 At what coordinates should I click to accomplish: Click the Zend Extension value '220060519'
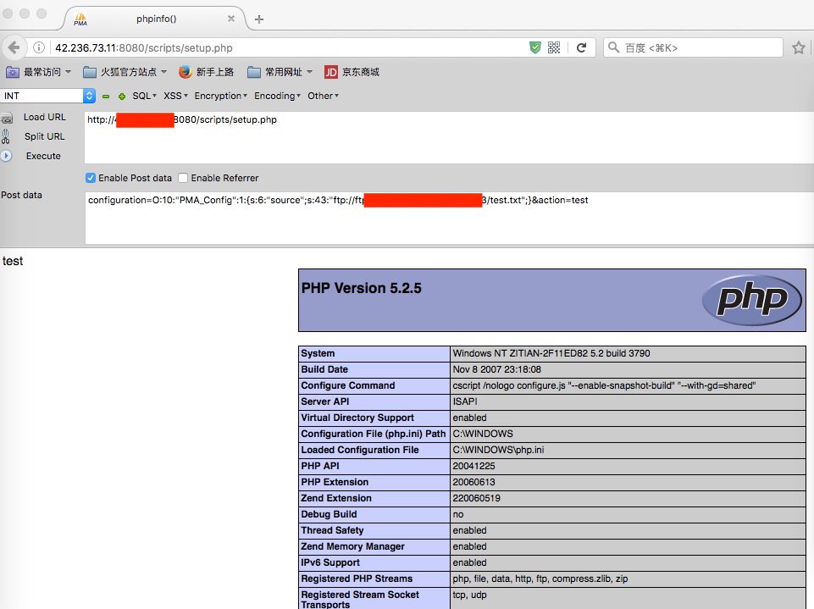477,498
